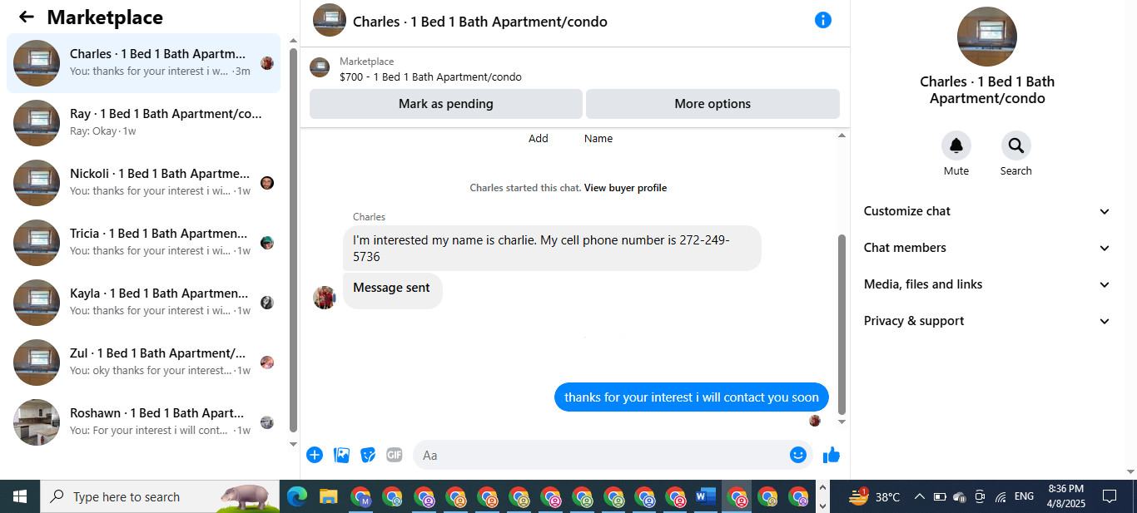Choose a sticker from the sticker icon
Viewport: 1137px width, 513px height.
(368, 455)
